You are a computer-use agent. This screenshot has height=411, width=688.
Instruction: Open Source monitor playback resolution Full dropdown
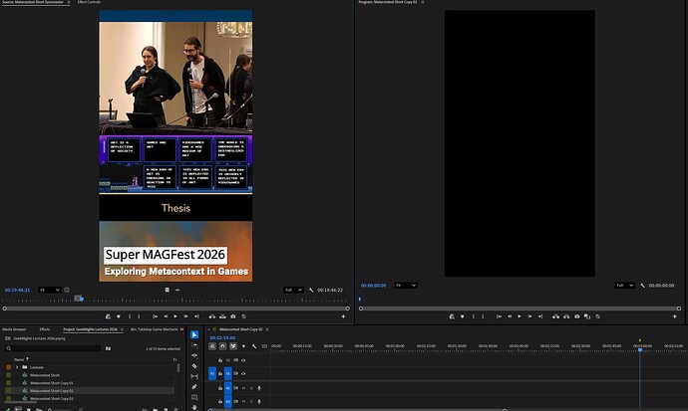tap(293, 290)
